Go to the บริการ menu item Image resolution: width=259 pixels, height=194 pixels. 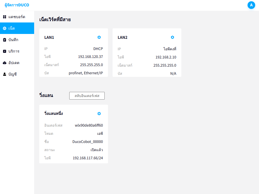point(17,51)
